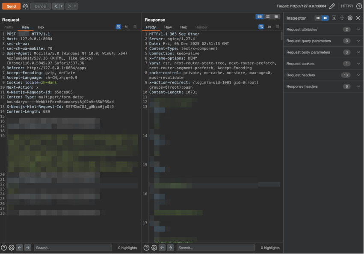Click the orange Send button
The width and height of the screenshot is (364, 254).
(x=11, y=6)
